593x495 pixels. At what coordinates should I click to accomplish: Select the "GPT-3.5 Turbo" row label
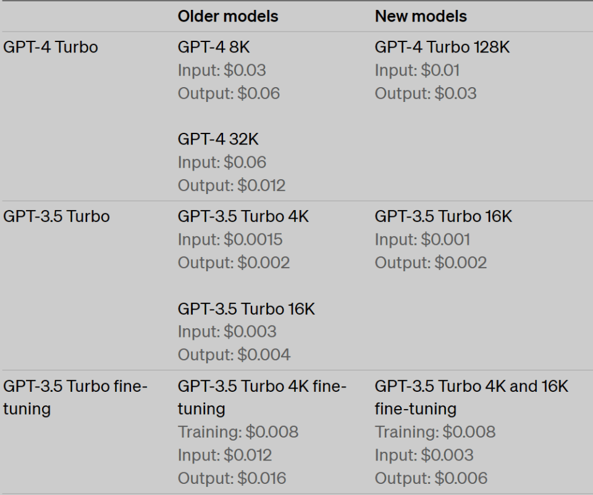point(56,217)
